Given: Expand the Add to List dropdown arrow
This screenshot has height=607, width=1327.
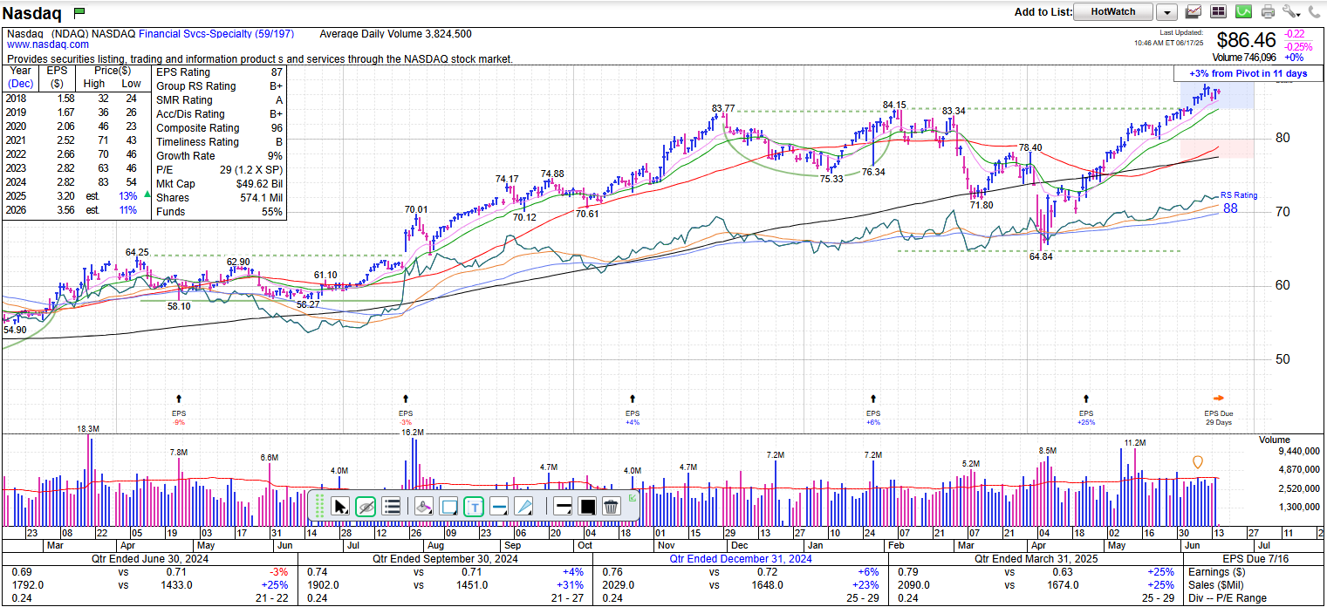Looking at the screenshot, I should coord(1166,11).
